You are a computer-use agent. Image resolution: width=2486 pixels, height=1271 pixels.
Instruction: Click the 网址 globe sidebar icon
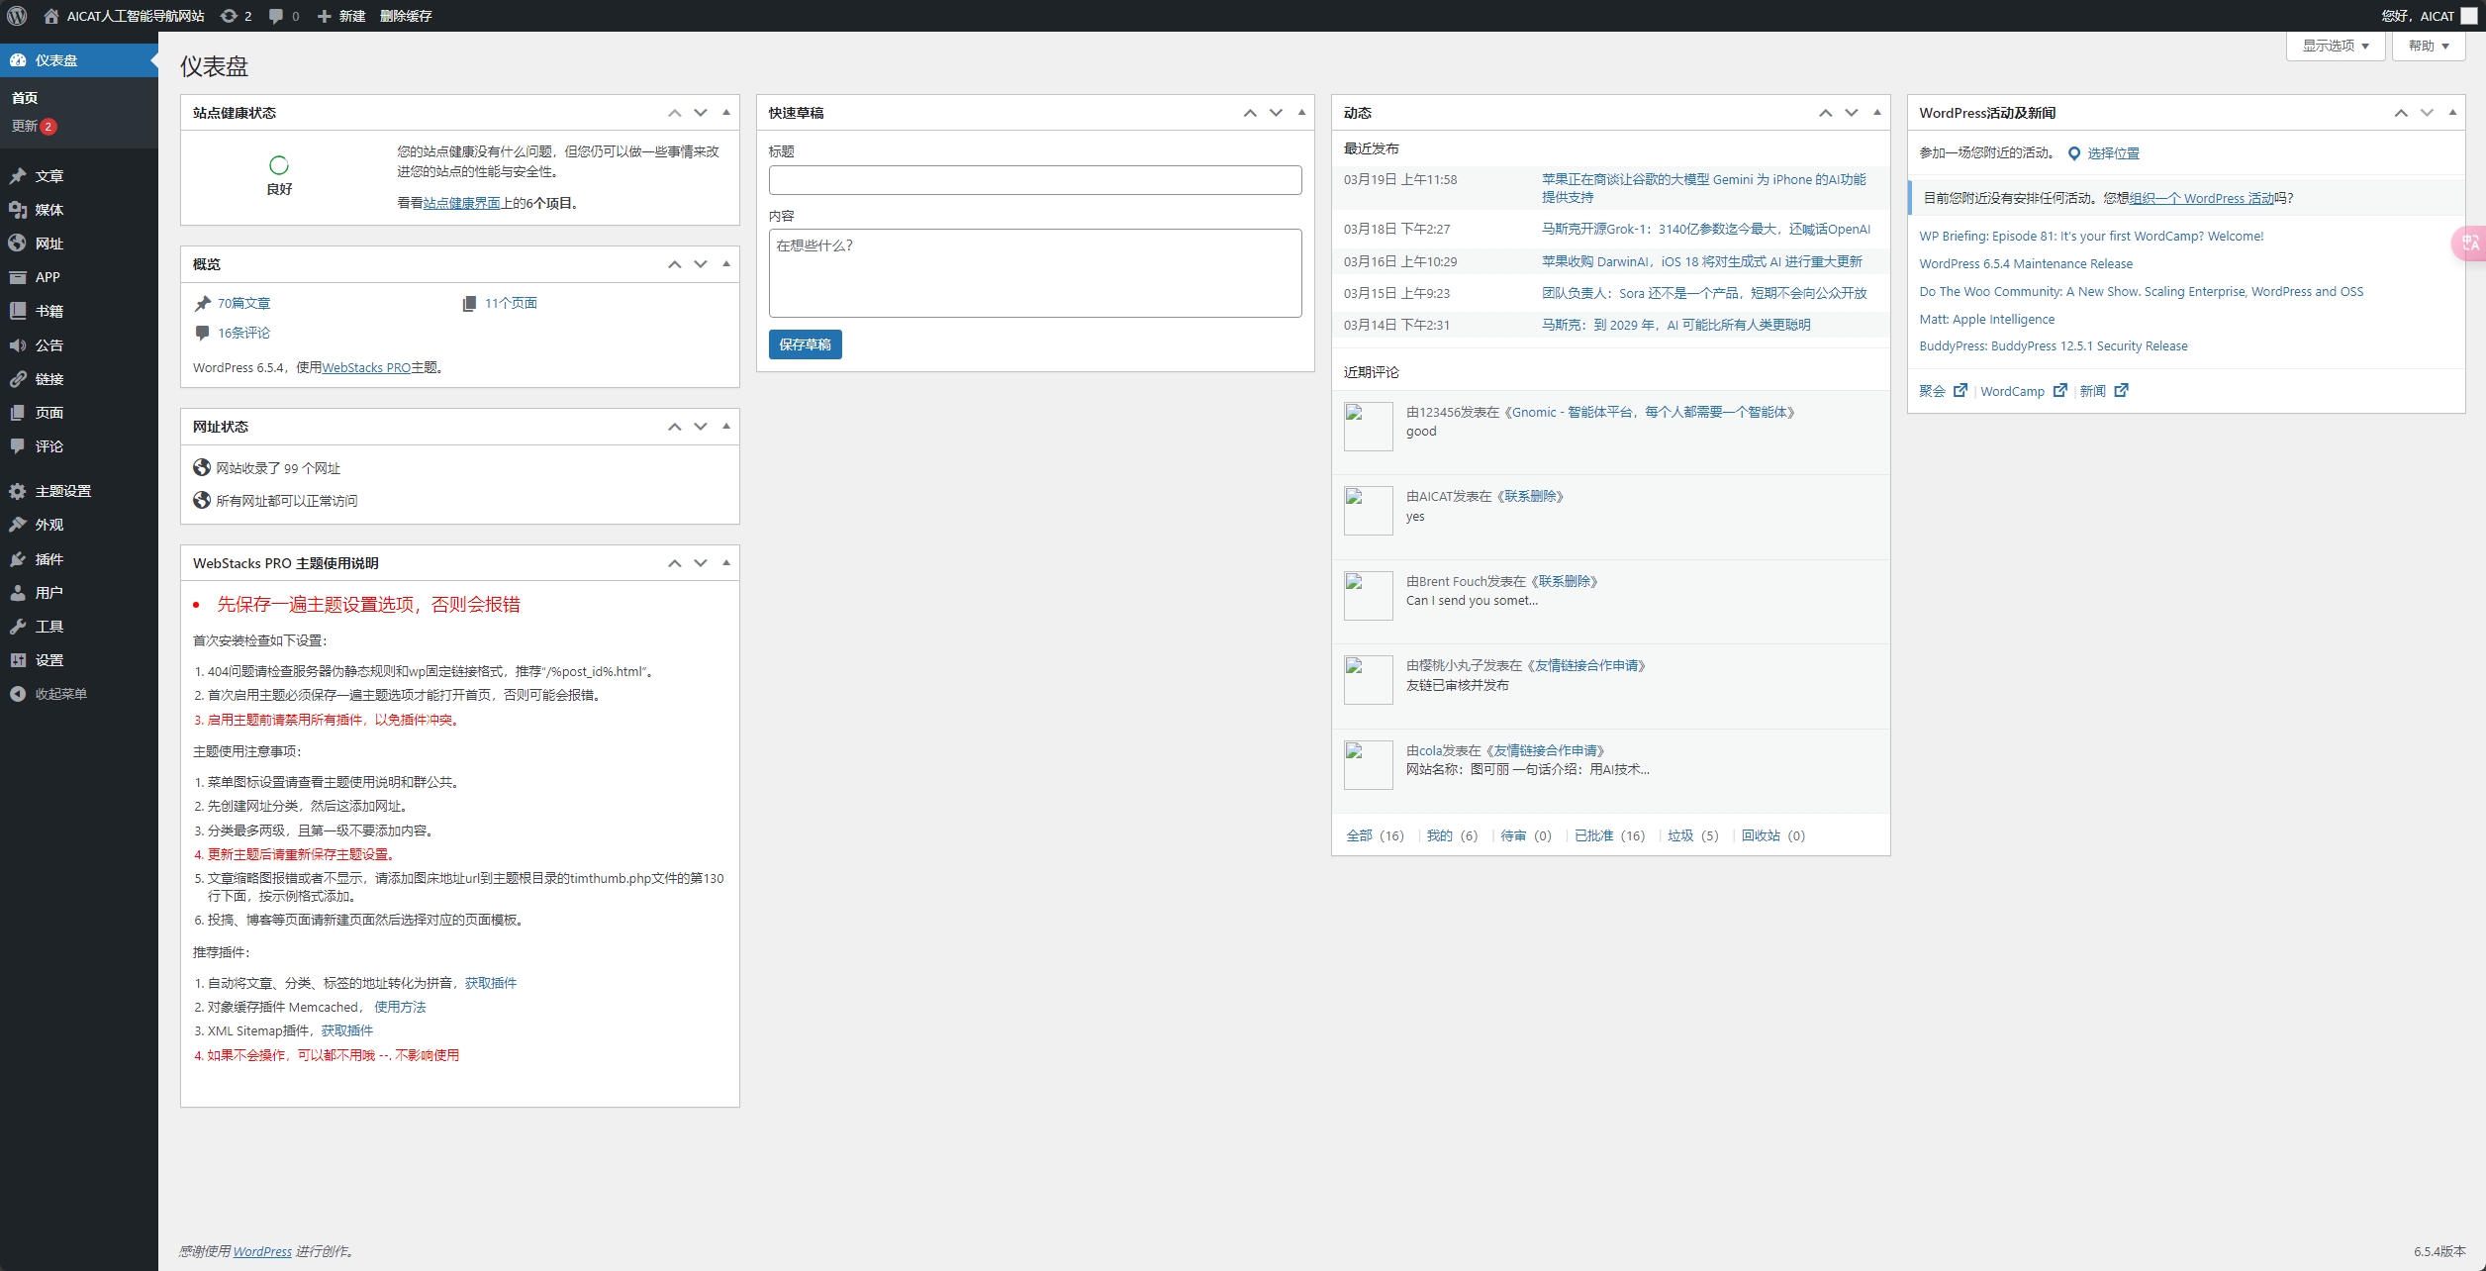click(18, 244)
